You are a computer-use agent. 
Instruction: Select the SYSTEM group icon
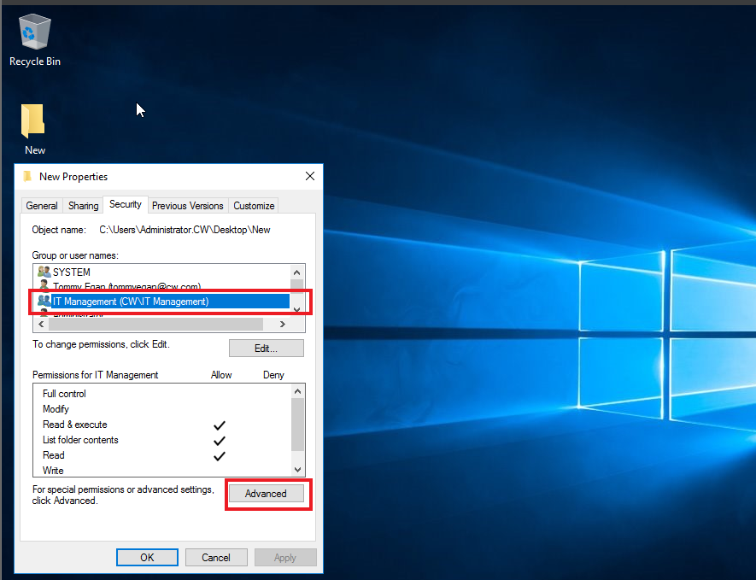(44, 272)
